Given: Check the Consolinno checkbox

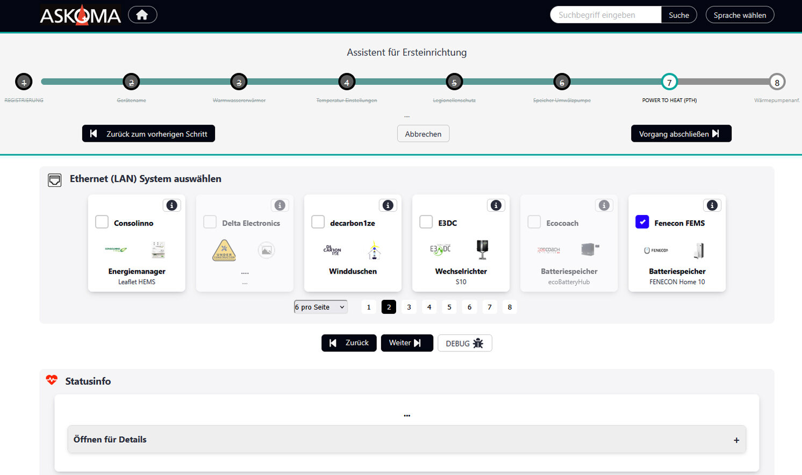Looking at the screenshot, I should [x=102, y=222].
